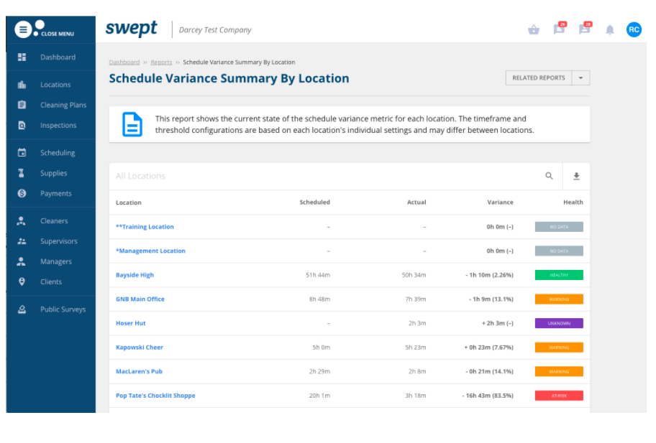Viewport: 656px width, 443px height.
Task: Click the swept logo
Action: pos(132,29)
